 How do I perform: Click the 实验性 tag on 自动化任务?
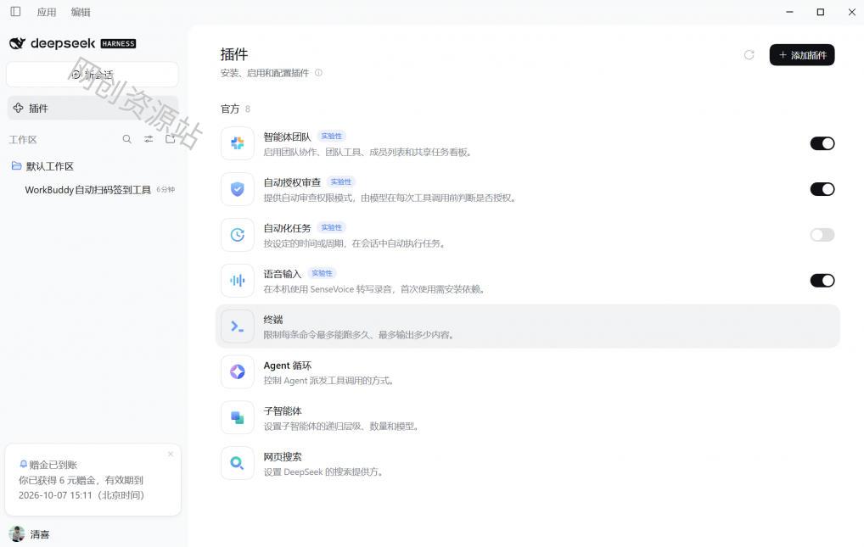click(331, 227)
